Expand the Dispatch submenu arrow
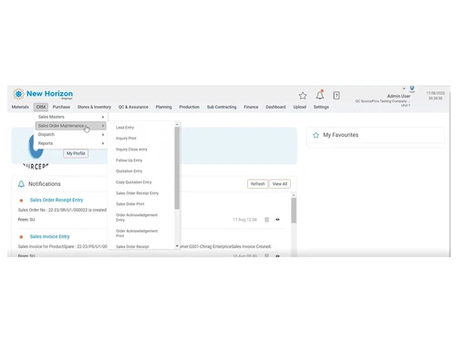456x342 pixels. point(103,135)
